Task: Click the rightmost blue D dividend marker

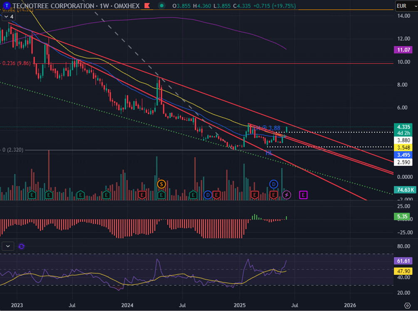Action: [274, 184]
